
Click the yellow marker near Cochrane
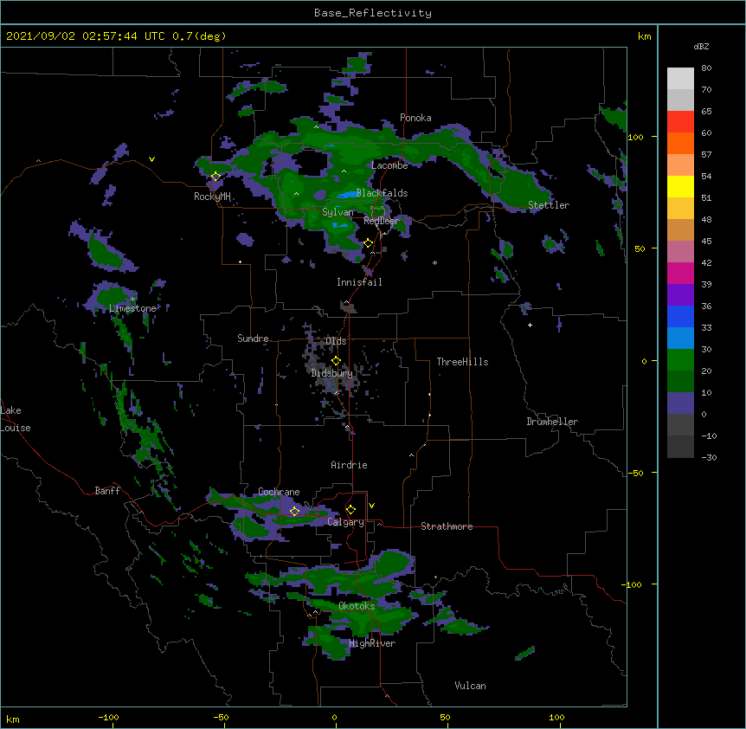point(294,511)
